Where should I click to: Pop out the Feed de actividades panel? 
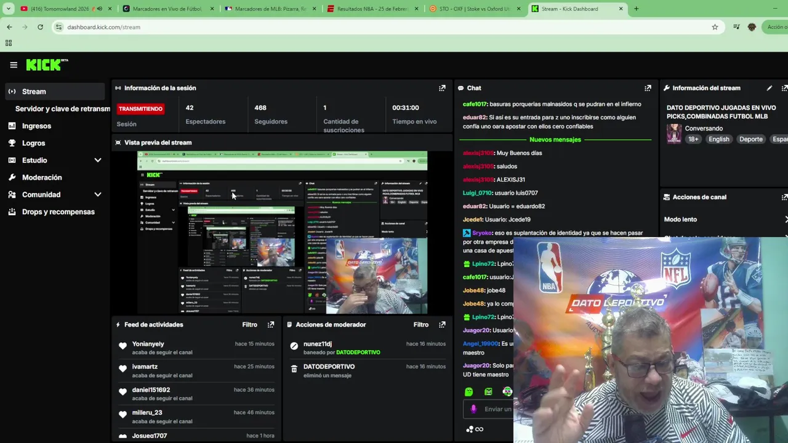(x=271, y=324)
